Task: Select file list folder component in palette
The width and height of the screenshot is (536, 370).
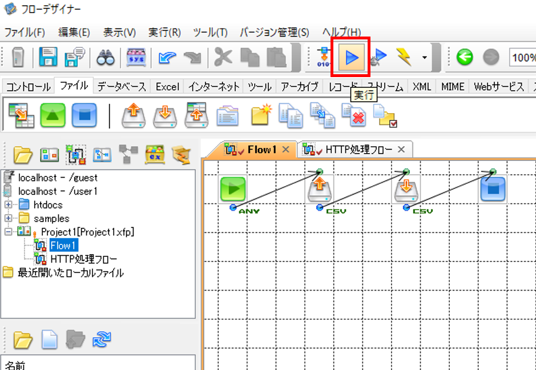Action: coord(228,116)
